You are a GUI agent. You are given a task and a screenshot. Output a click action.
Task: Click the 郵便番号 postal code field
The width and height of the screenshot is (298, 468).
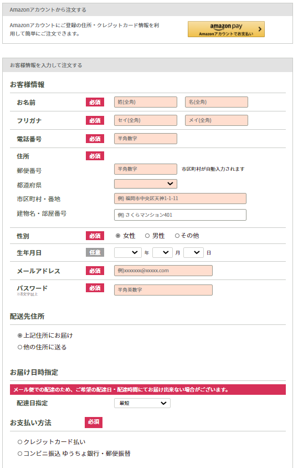click(x=146, y=169)
